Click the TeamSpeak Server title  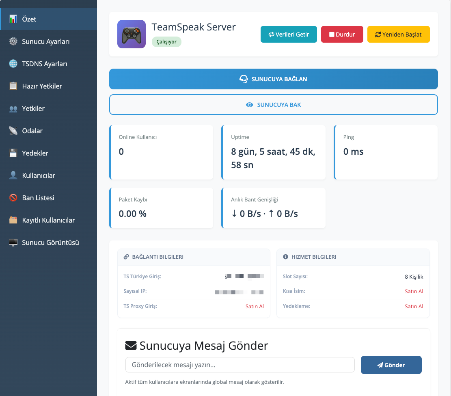pos(194,27)
